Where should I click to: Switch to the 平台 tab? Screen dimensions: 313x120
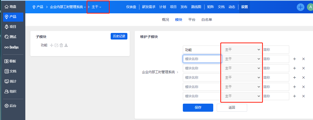tap(192, 20)
